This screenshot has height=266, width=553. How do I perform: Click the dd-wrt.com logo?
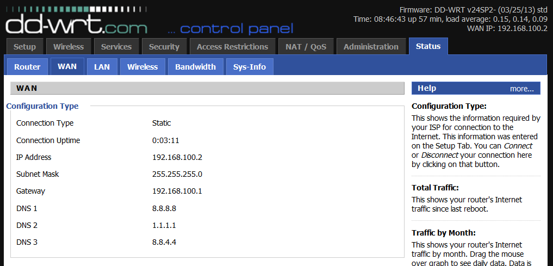77,21
